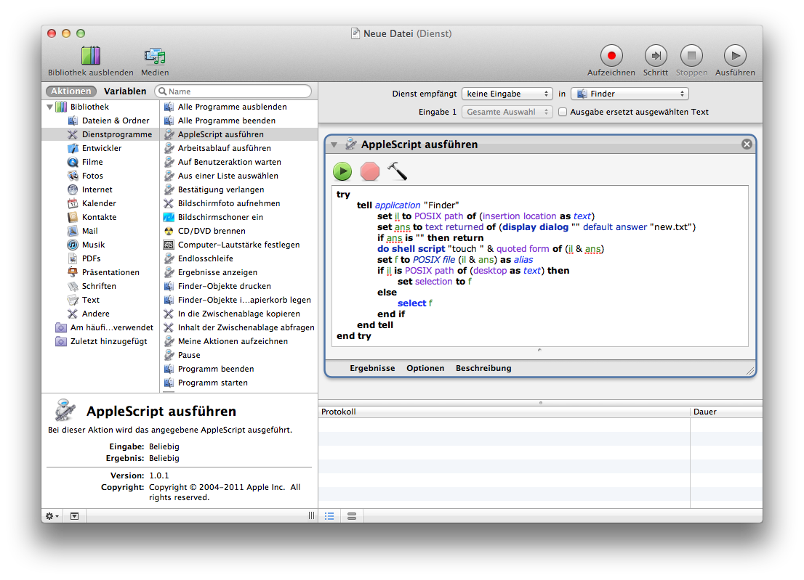This screenshot has height=580, width=804.
Task: Select the PDFs category
Action: tap(100, 259)
